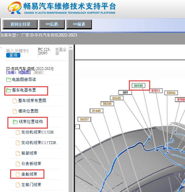Open the 左前门线束 item
Screen dimensions: 185x192
(x=31, y=185)
